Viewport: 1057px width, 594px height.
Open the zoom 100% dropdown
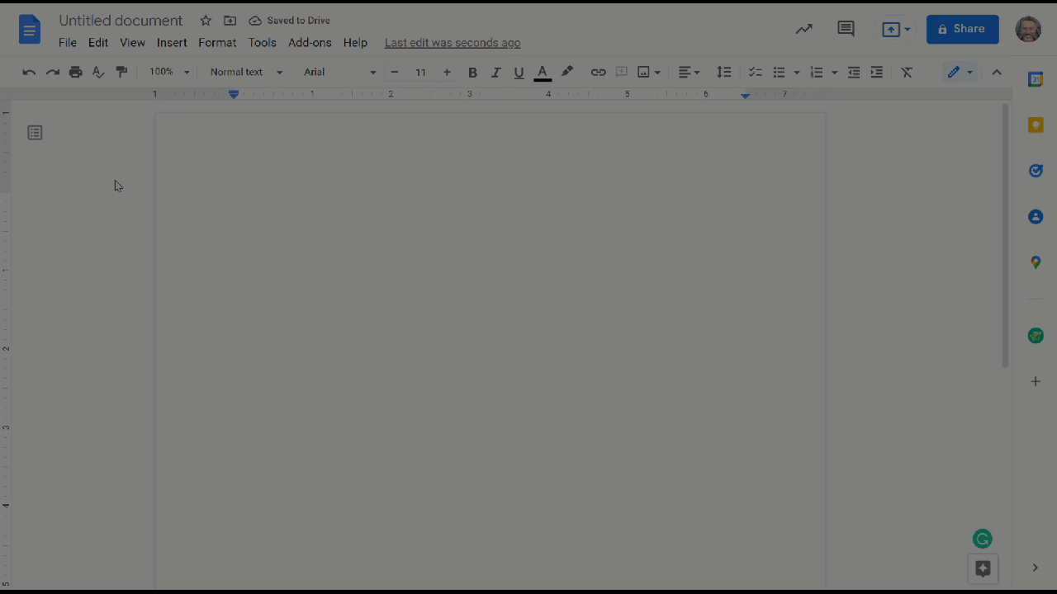[x=168, y=73]
